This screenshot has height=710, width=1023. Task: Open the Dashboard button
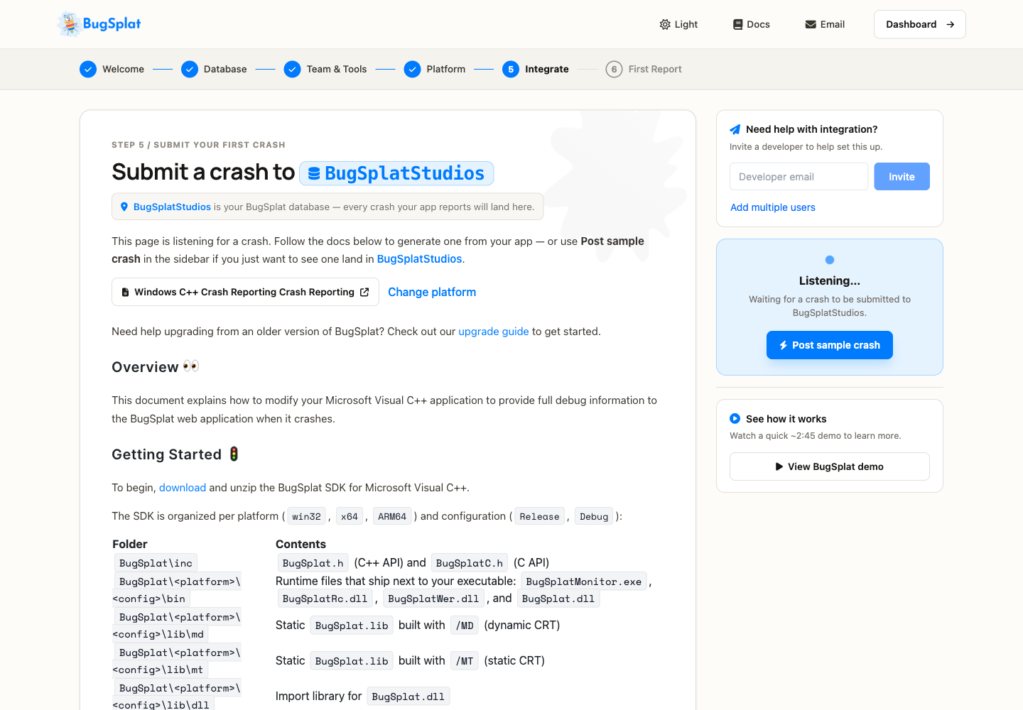pos(920,24)
